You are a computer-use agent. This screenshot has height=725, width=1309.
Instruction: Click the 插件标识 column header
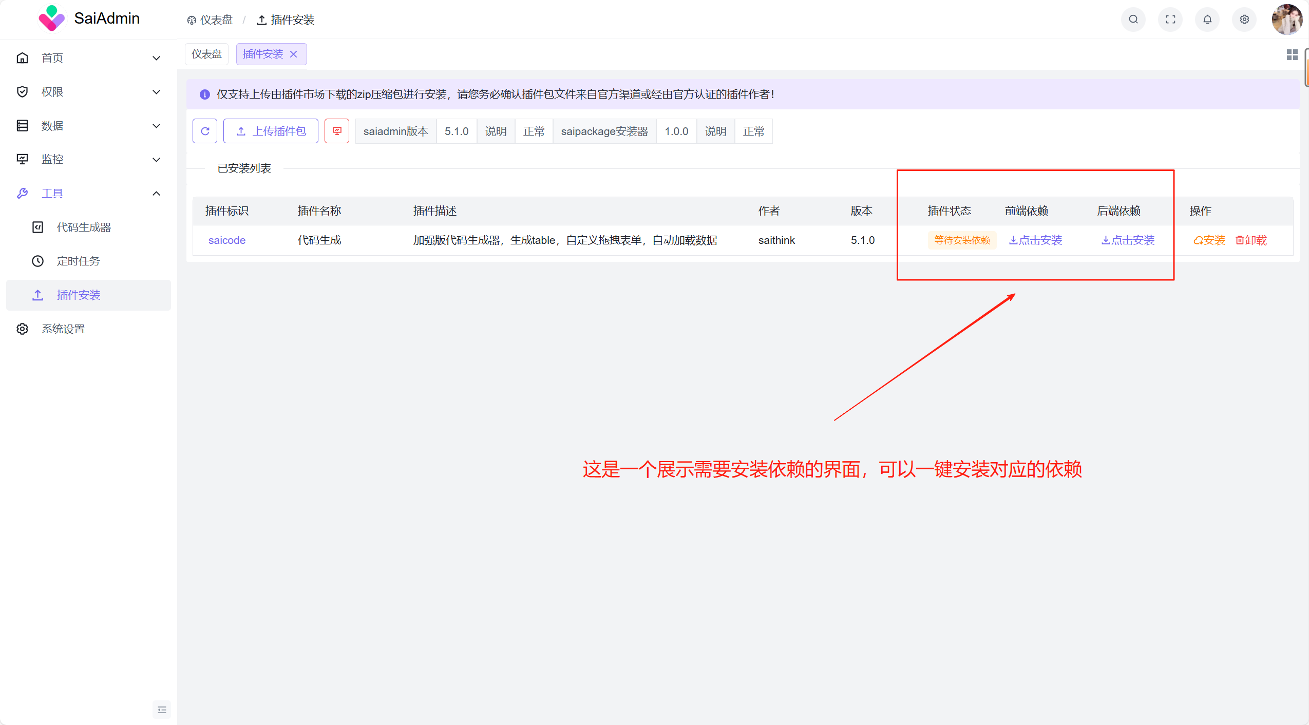(x=227, y=211)
